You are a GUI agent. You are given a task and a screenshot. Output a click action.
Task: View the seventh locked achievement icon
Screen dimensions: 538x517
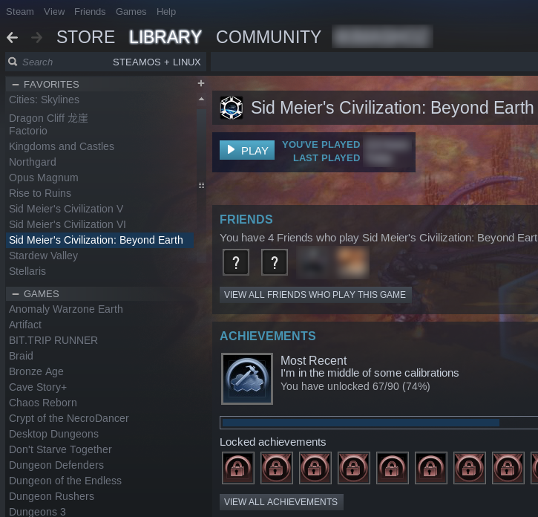[470, 468]
